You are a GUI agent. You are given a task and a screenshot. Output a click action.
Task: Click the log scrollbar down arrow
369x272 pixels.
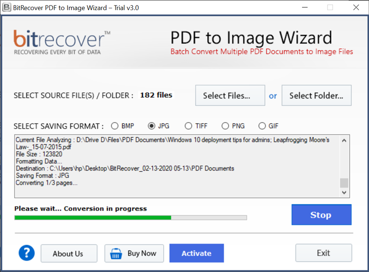(x=344, y=192)
